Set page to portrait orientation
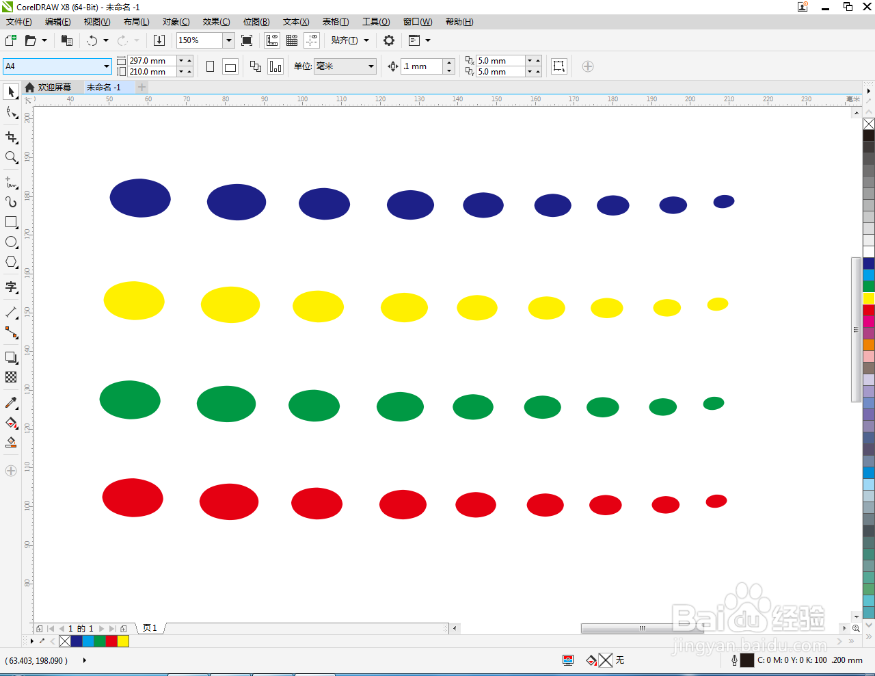 (x=211, y=66)
